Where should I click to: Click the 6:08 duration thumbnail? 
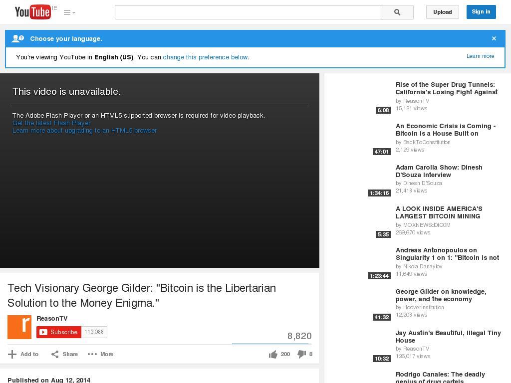(x=383, y=110)
